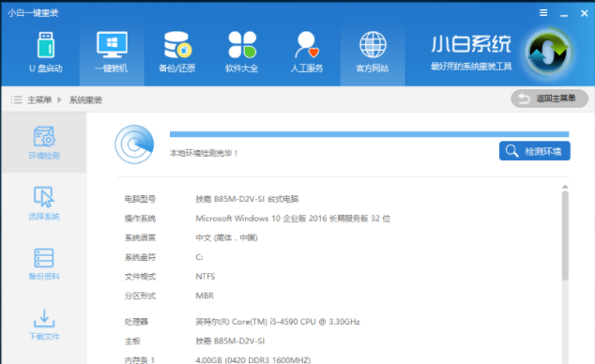Select the 选择系统 sidebar step
The width and height of the screenshot is (595, 364).
(44, 204)
